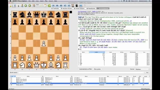Select the white knight on g1

(58, 65)
